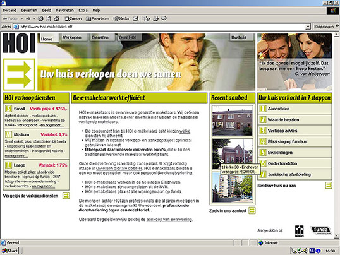Click arrow icon beside Zoek in ons aanbod
340x255 pixels.
[x=252, y=210]
